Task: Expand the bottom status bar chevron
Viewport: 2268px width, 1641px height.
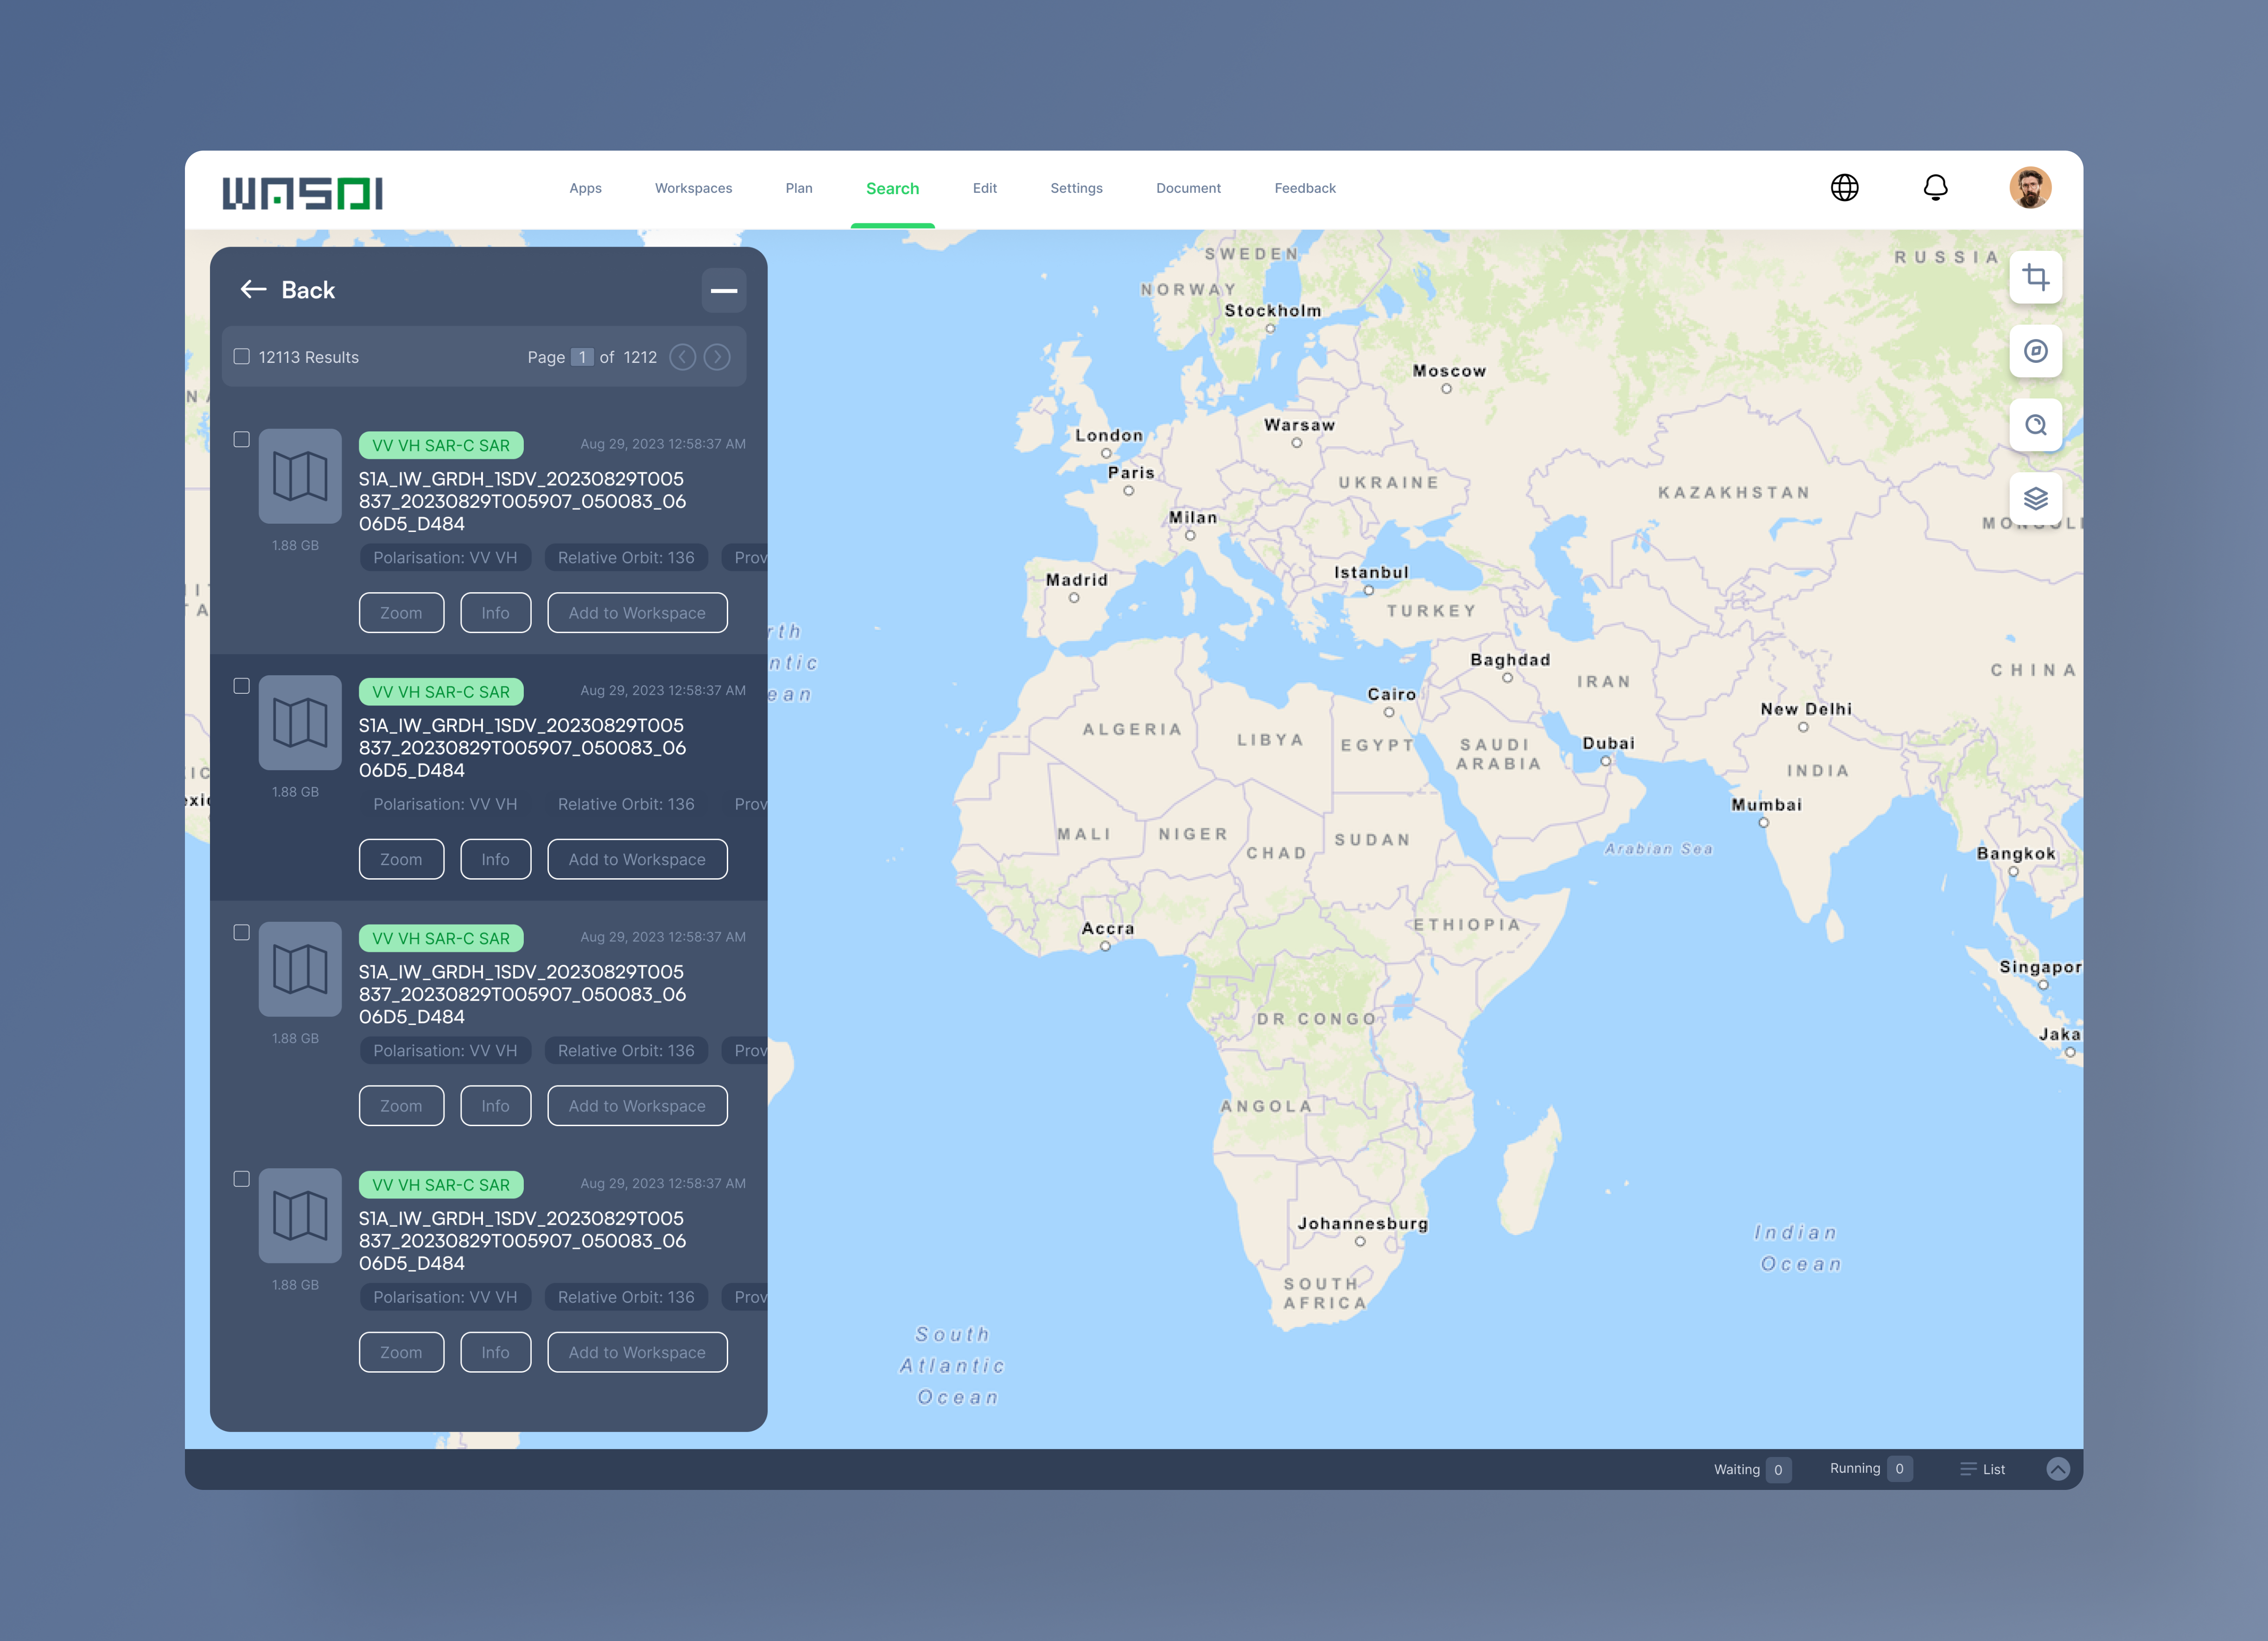Action: click(2057, 1468)
